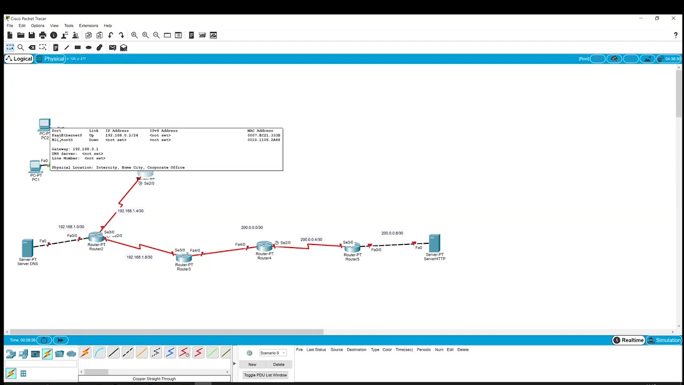Click the Paste icon in toolbar
Screen dimensions: 684x385
click(x=99, y=35)
